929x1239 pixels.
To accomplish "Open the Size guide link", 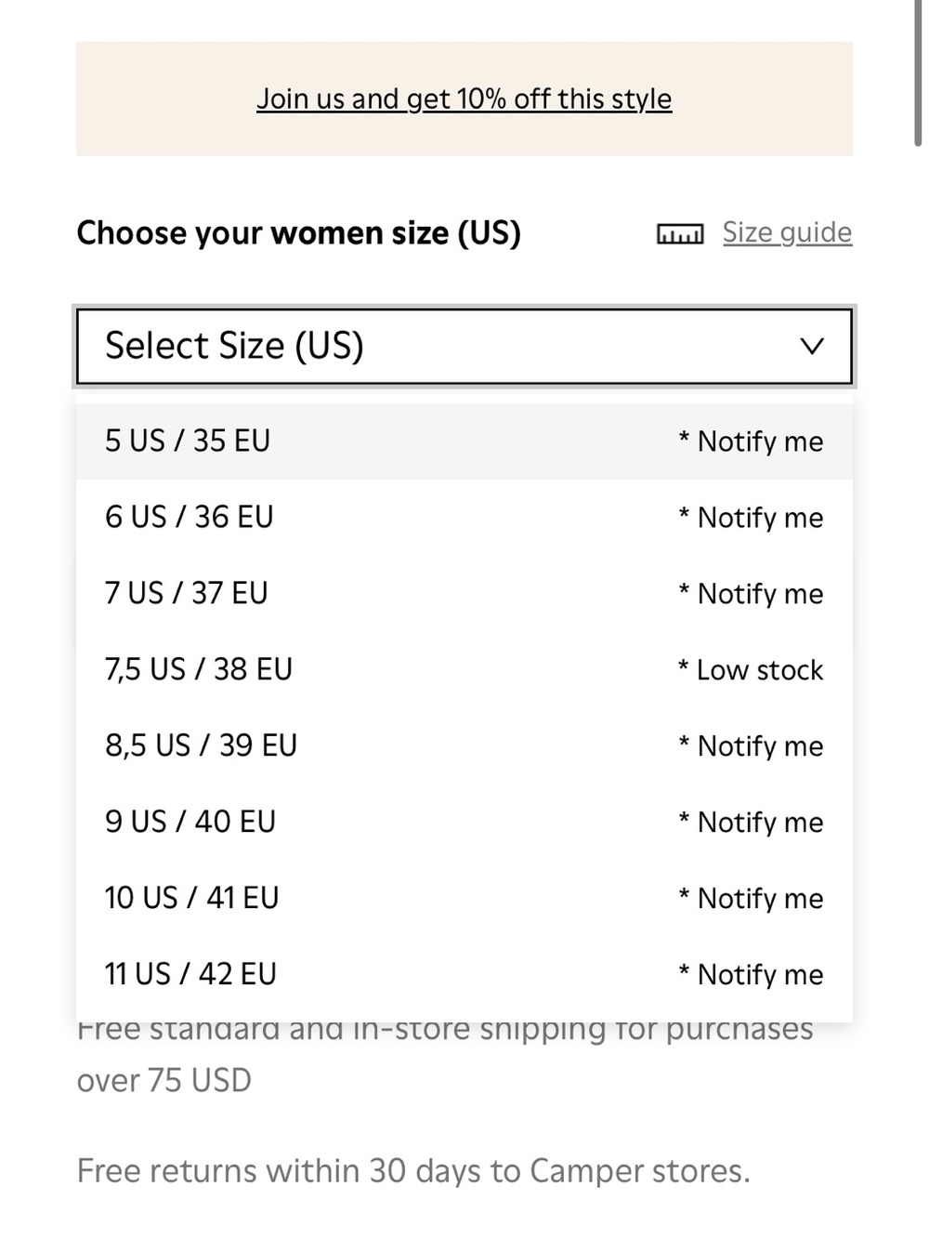I will [x=787, y=232].
